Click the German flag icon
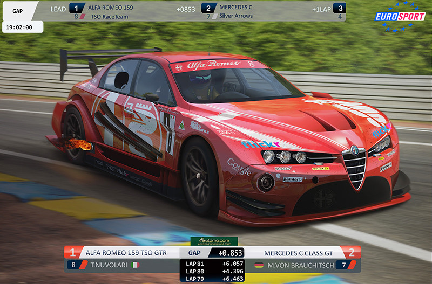Viewport: 432px width, 284px height. coord(259,265)
